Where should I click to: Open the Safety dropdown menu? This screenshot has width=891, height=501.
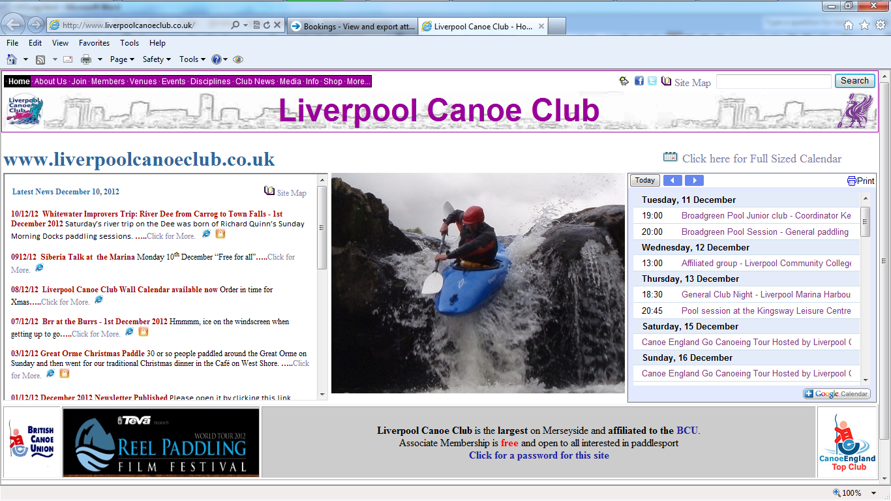[157, 59]
